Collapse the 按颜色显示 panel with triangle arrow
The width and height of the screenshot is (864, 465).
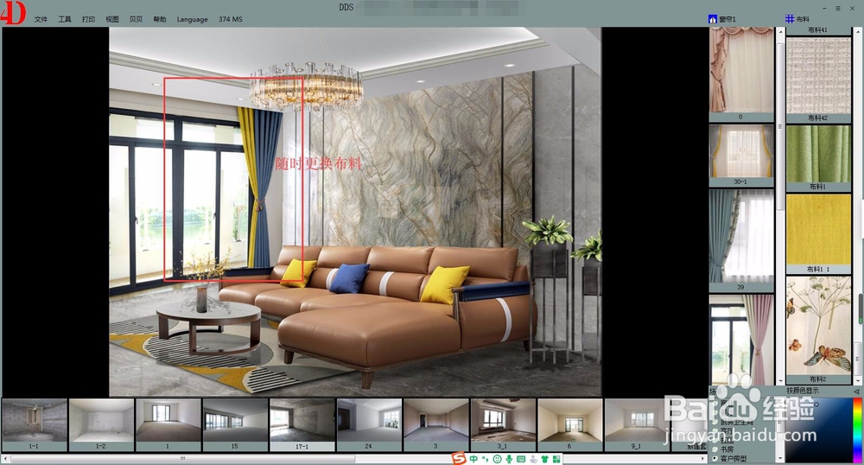pos(855,392)
